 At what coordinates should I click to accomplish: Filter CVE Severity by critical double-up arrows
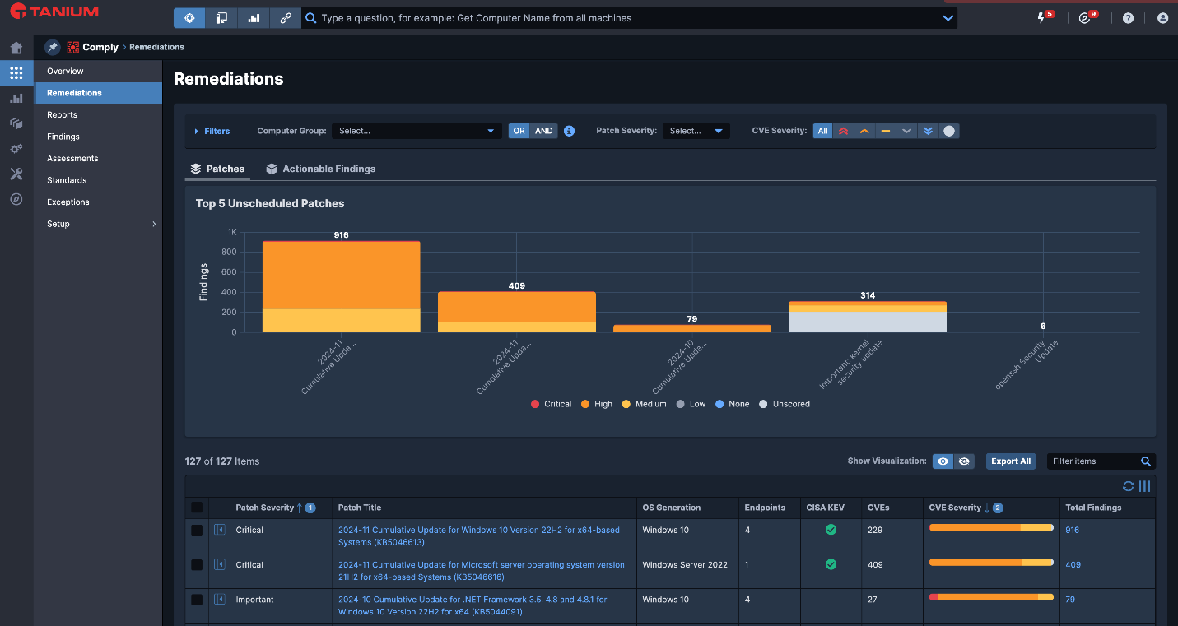point(843,131)
